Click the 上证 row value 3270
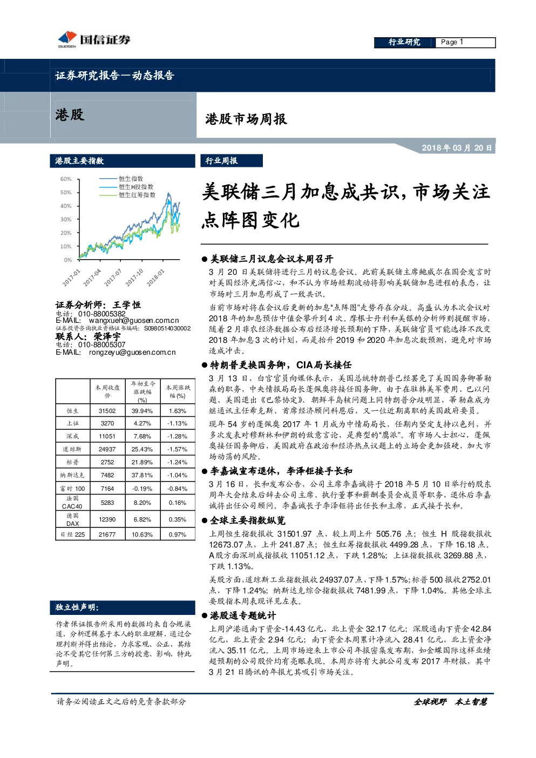 point(107,423)
